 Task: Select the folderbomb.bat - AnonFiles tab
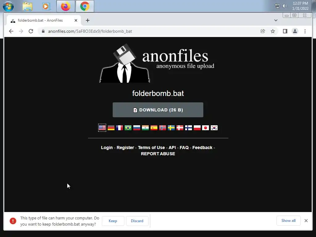coord(44,20)
